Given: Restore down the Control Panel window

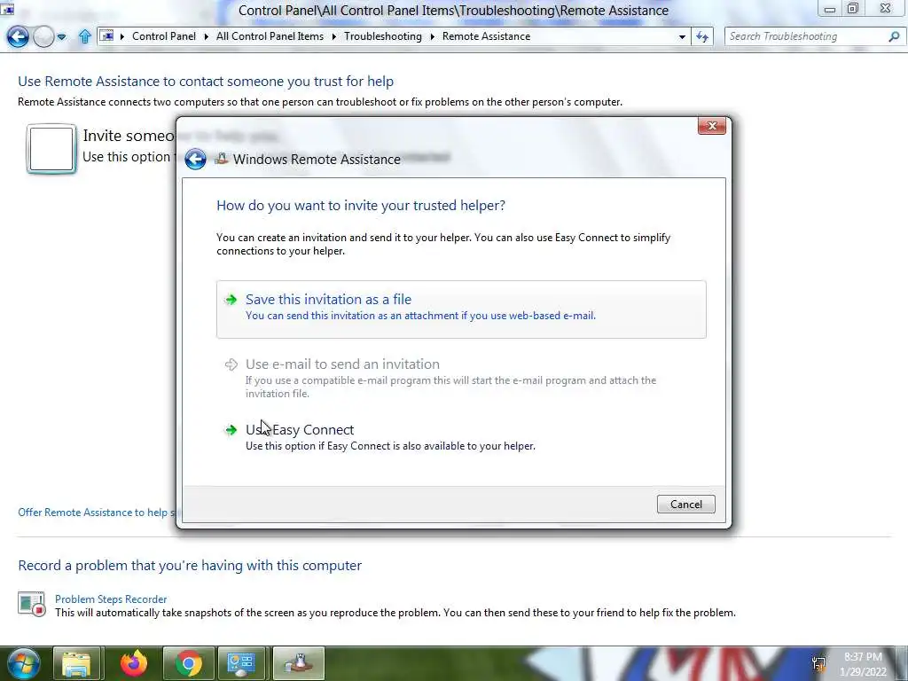Looking at the screenshot, I should tap(853, 9).
